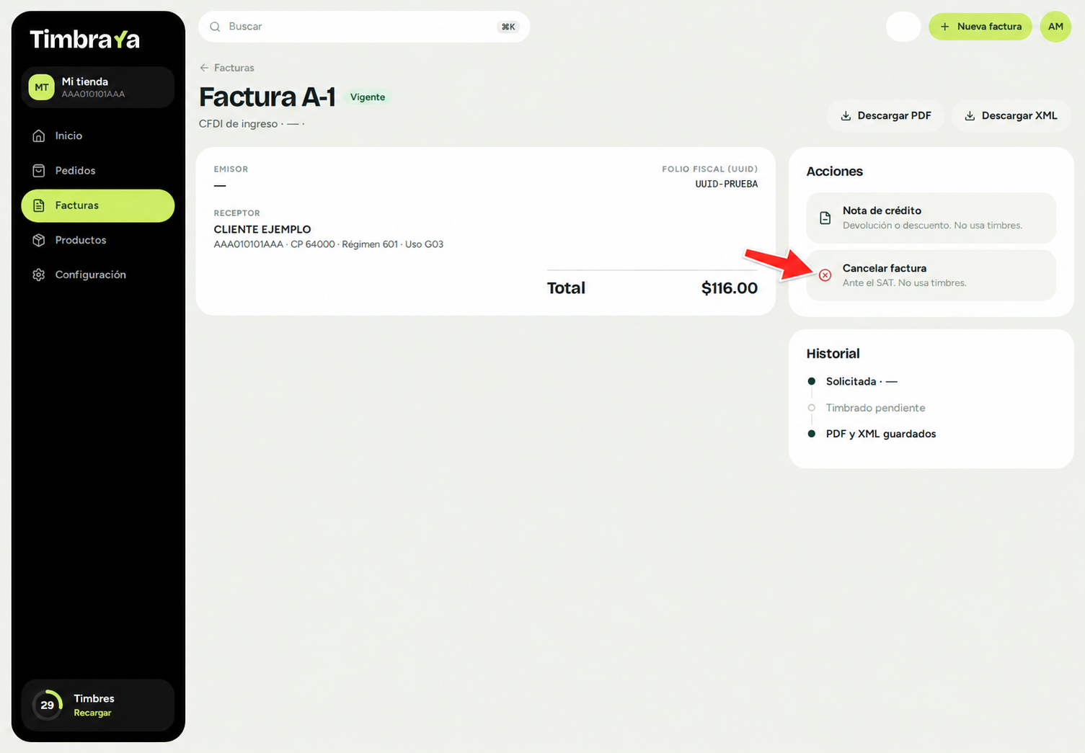Image resolution: width=1085 pixels, height=753 pixels.
Task: Open the AM user avatar menu
Action: [x=1055, y=27]
